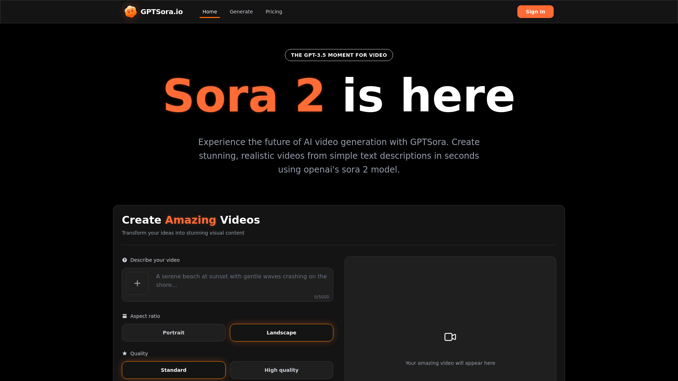Viewport: 678px width, 381px height.
Task: Open the Pricing page
Action: (x=274, y=12)
